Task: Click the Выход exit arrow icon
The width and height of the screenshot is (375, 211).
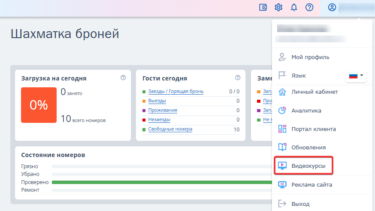Action: 282,204
